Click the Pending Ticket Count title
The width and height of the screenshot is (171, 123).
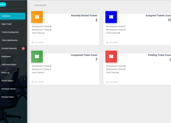[x=159, y=55]
